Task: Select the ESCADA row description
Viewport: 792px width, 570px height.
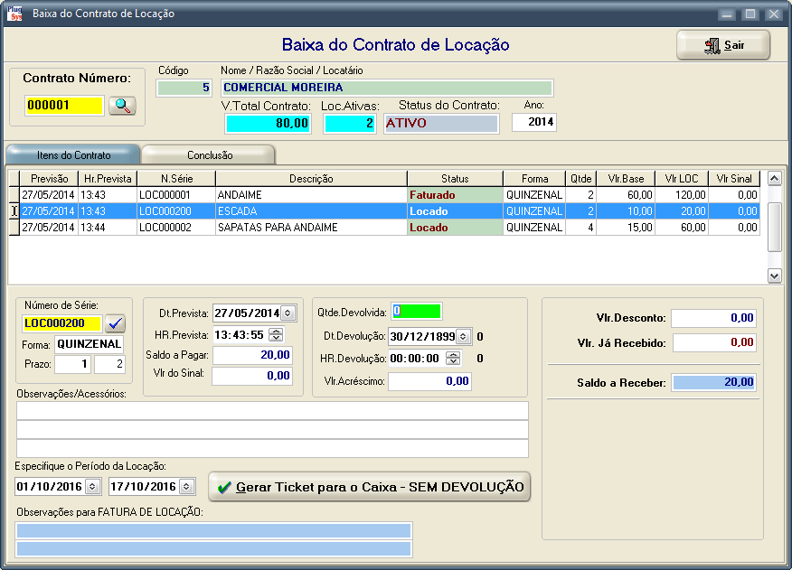Action: point(311,211)
